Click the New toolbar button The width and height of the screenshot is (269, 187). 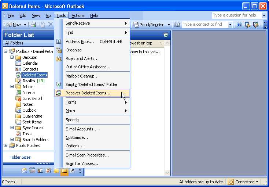(14, 25)
